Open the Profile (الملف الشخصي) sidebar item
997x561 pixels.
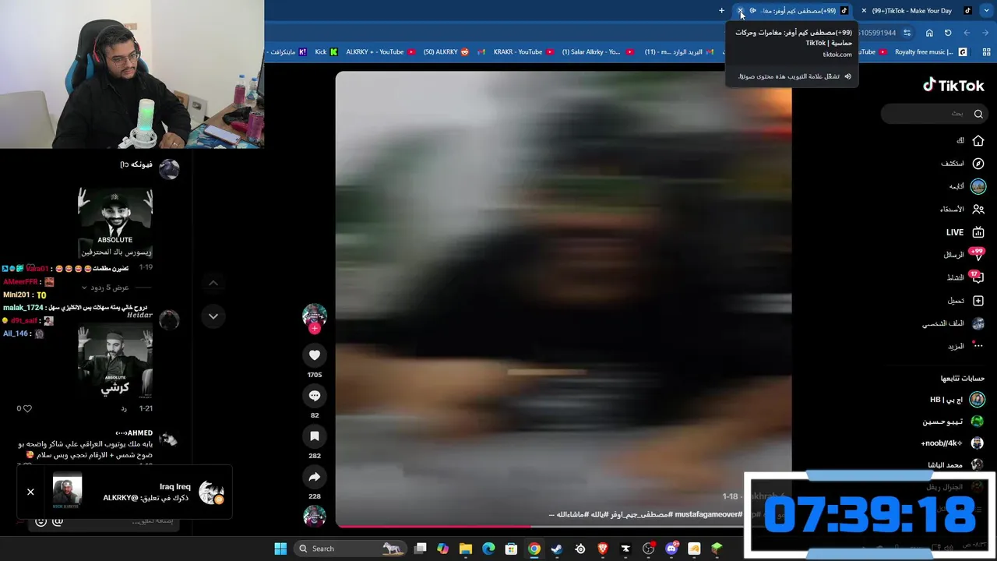pos(953,323)
